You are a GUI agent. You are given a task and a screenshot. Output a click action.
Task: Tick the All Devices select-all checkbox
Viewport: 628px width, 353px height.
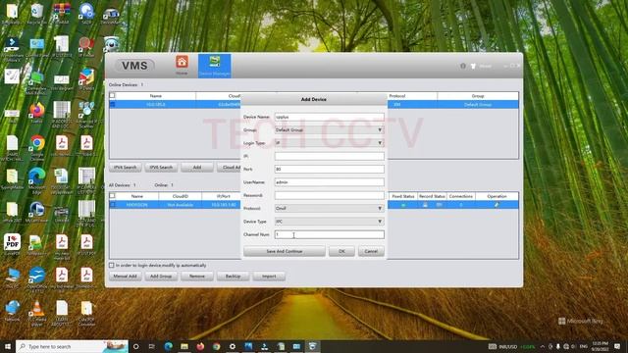[x=112, y=196]
